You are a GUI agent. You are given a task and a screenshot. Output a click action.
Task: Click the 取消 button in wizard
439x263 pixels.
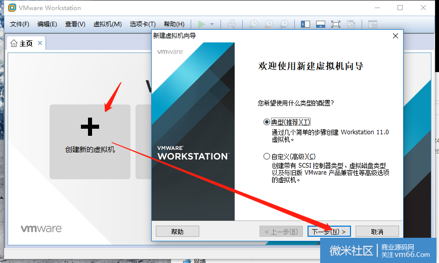[377, 231]
